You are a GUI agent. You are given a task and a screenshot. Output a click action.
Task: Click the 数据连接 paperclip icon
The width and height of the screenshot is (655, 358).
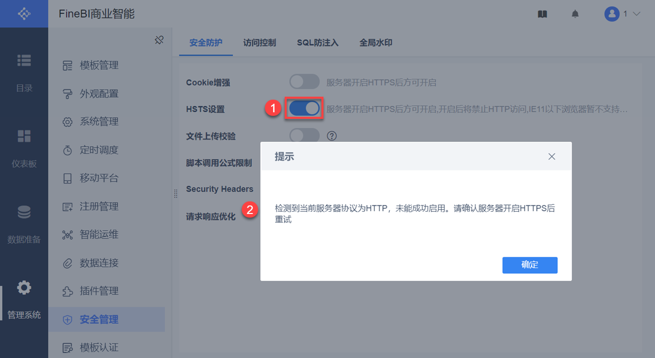pyautogui.click(x=67, y=263)
